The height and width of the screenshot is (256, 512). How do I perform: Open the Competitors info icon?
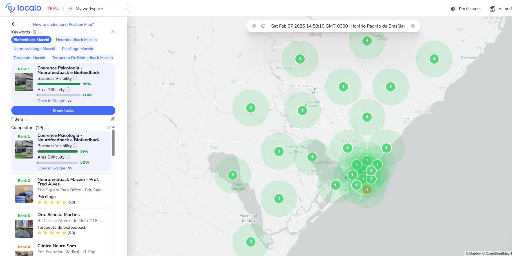pyautogui.click(x=47, y=127)
